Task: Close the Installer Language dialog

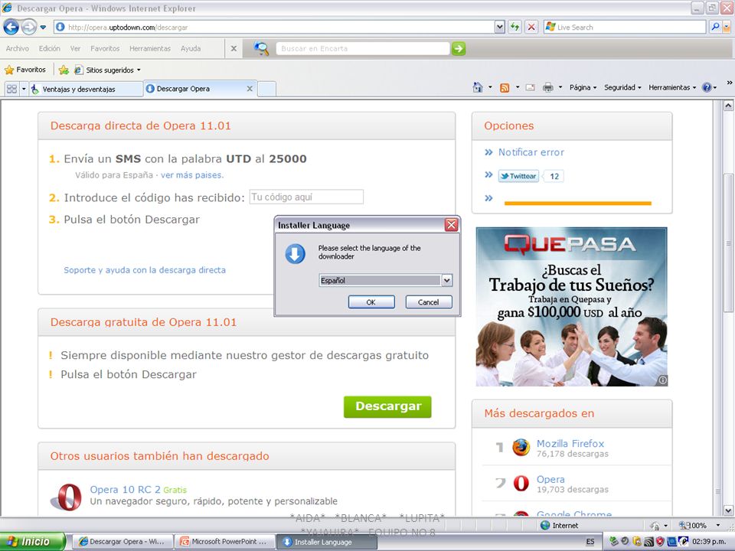Action: [x=452, y=225]
